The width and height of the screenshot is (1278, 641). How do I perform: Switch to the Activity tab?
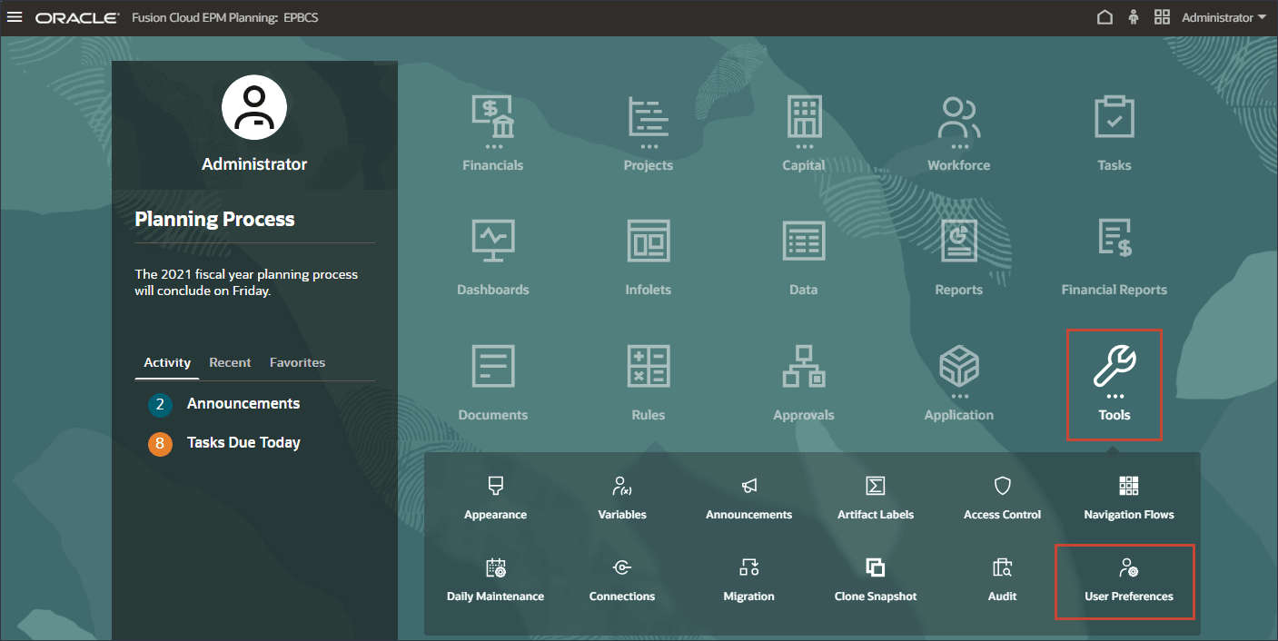coord(167,362)
